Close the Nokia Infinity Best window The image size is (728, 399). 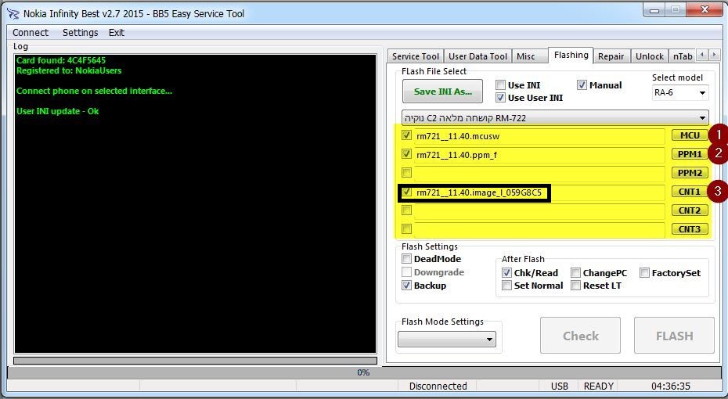click(705, 9)
